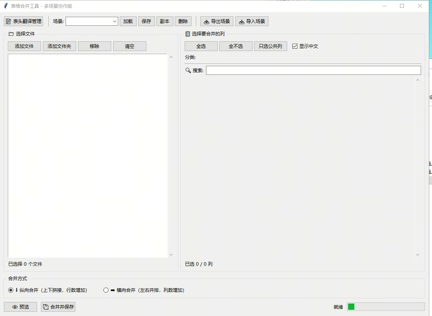Maximize the 表格合并工具 window
Image resolution: width=432 pixels, height=316 pixels.
[402, 6]
